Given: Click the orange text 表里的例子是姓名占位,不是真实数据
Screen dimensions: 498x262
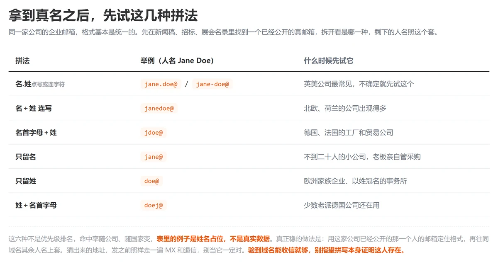Looking at the screenshot, I should (x=213, y=239).
